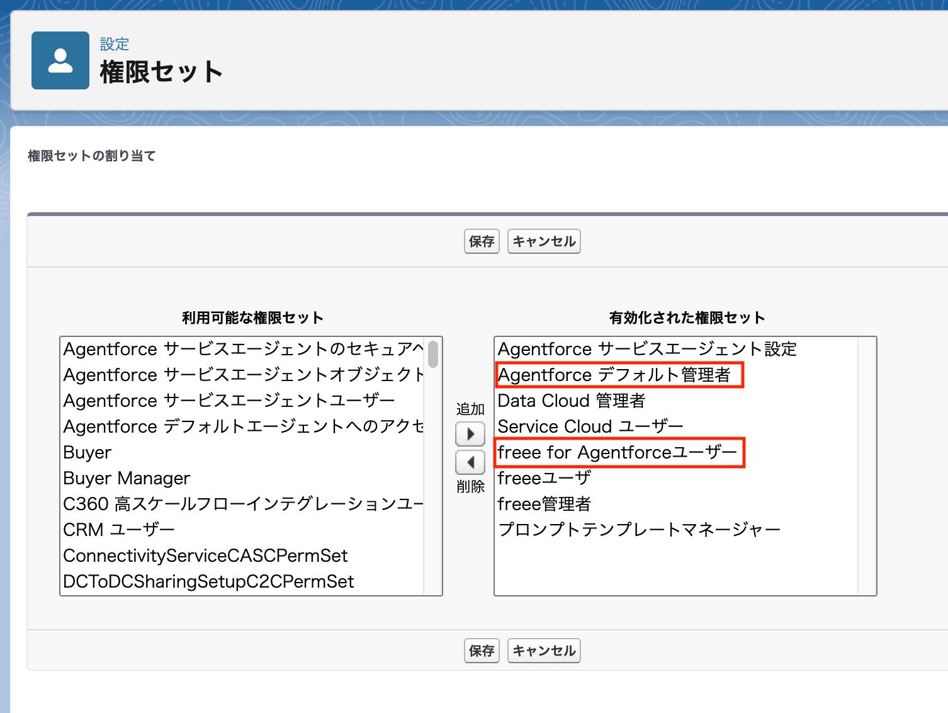
Task: Select C360 高スケールフローインテグレーション item
Action: coord(243,504)
